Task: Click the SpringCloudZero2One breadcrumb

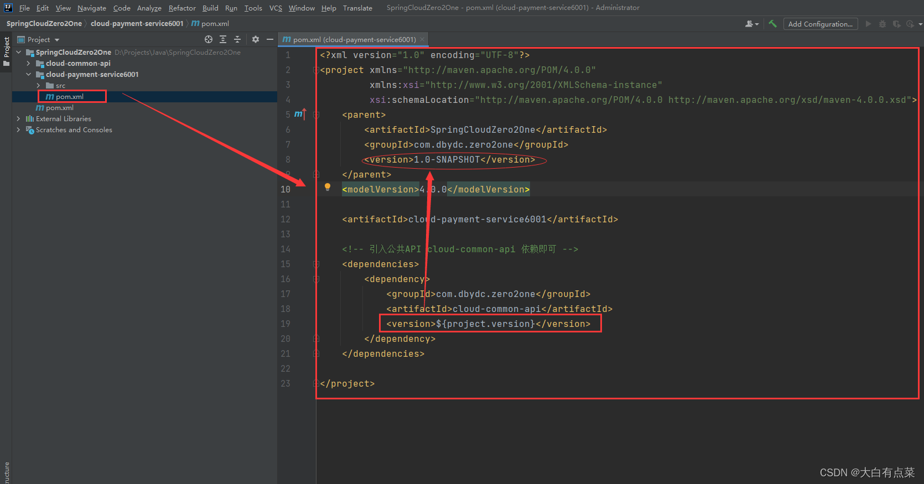Action: [x=44, y=23]
